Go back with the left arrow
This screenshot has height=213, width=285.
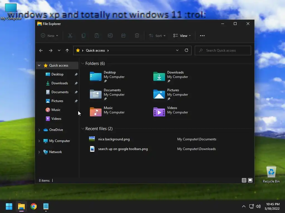point(41,50)
